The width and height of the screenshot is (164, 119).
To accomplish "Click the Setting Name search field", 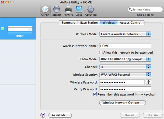I will 145,9.
